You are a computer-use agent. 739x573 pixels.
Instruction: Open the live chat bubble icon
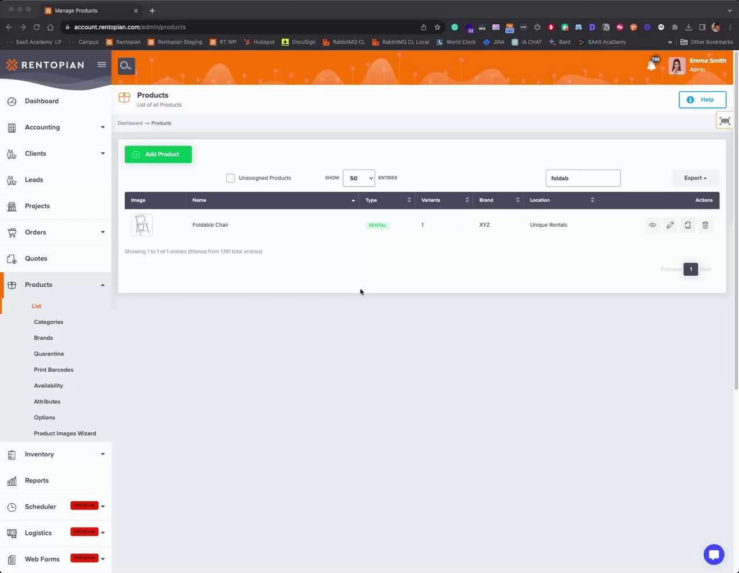(x=714, y=555)
